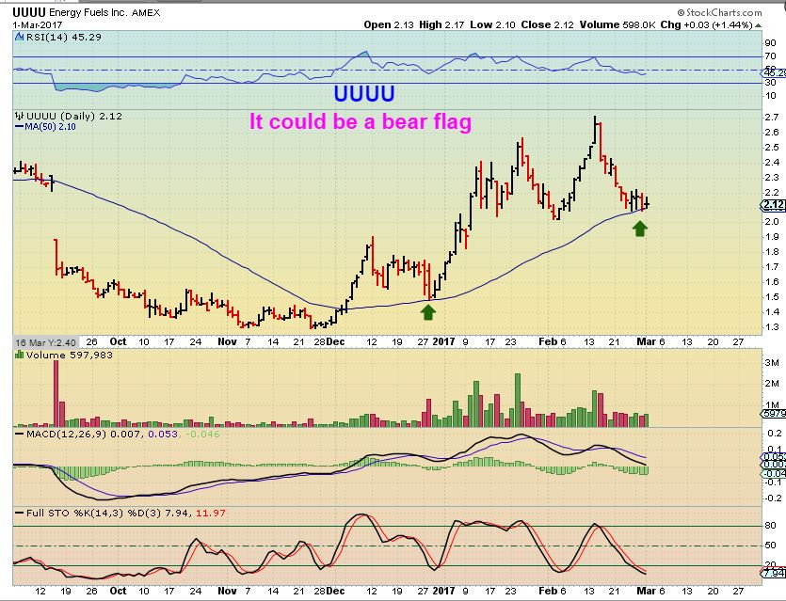The image size is (786, 601).
Task: Open the StockCharts.com copyright link
Action: click(719, 12)
